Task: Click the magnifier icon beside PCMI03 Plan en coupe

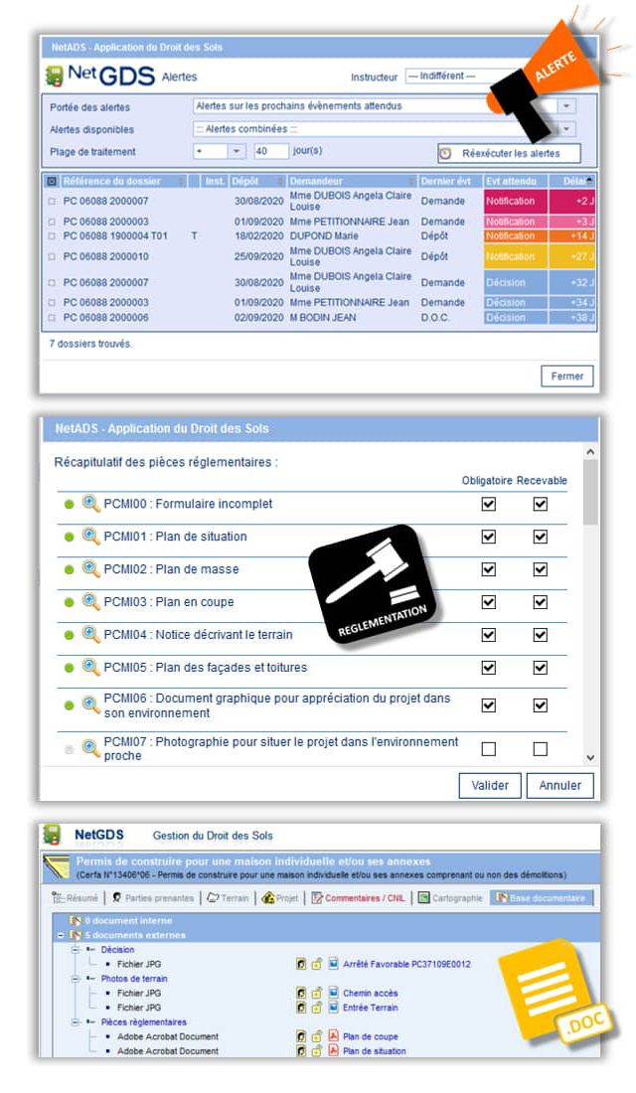Action: 90,601
